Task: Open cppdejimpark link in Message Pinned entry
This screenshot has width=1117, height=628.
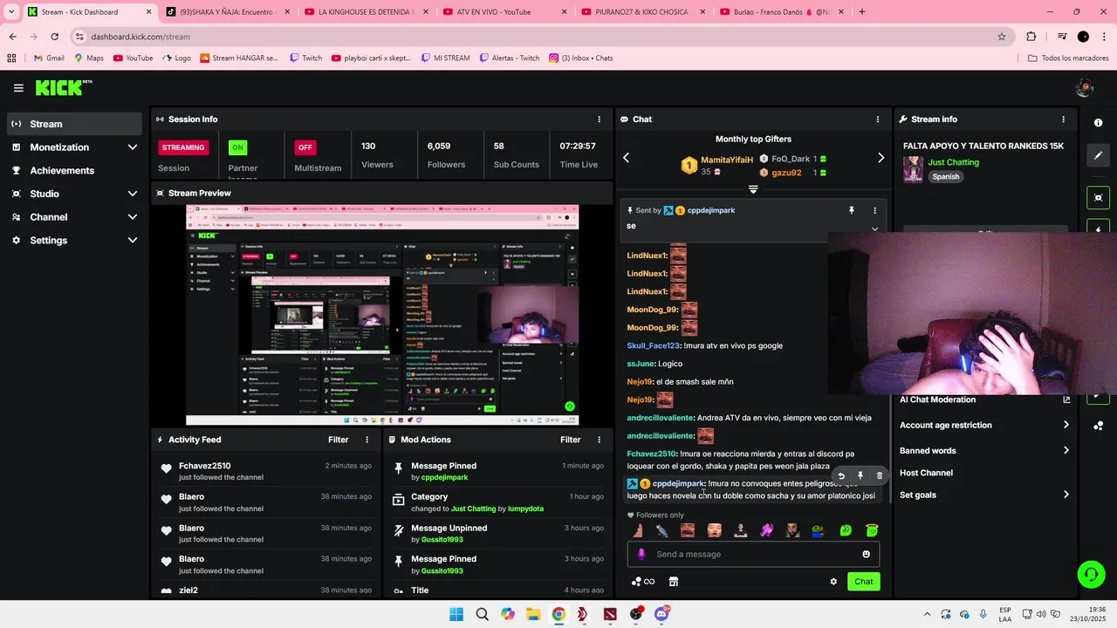Action: coord(445,477)
